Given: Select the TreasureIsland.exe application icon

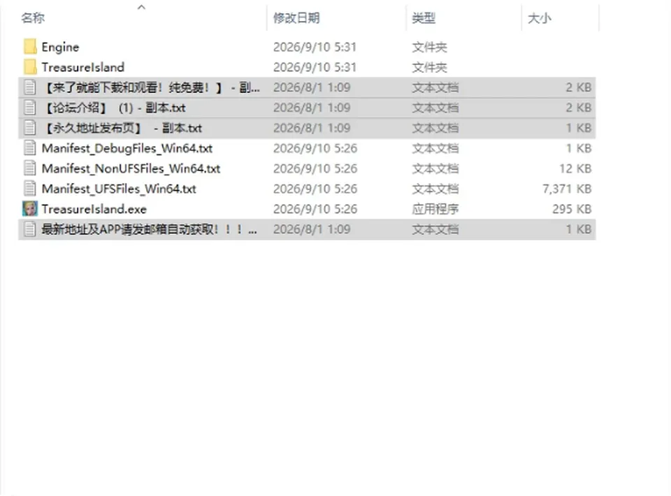Looking at the screenshot, I should pos(30,209).
